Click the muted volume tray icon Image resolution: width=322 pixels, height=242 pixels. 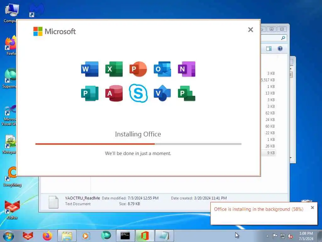click(290, 236)
